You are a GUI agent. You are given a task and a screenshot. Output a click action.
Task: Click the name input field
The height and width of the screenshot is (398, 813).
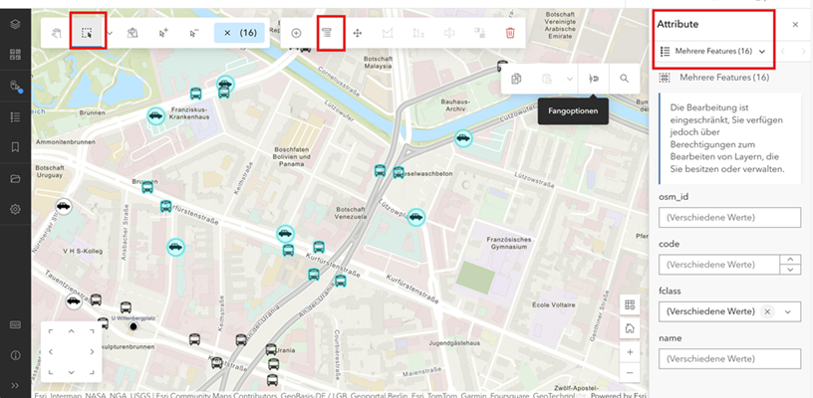(729, 358)
